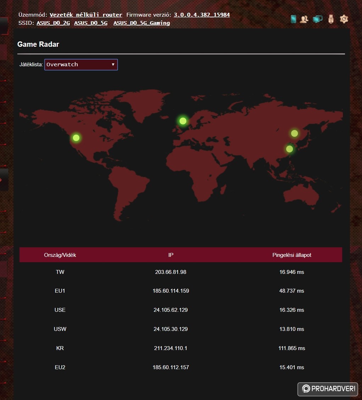Select the USE row label
Image resolution: width=362 pixels, height=400 pixels.
(60, 310)
